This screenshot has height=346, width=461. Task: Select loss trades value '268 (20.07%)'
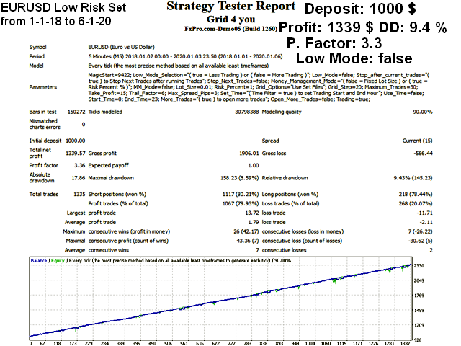point(416,203)
